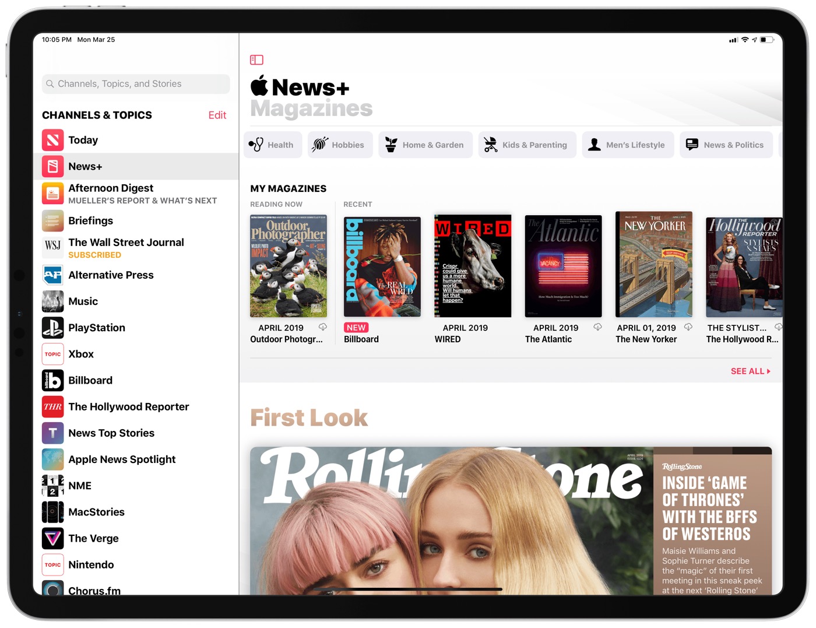
Task: Click the PlayStation label in sidebar
Action: point(97,328)
